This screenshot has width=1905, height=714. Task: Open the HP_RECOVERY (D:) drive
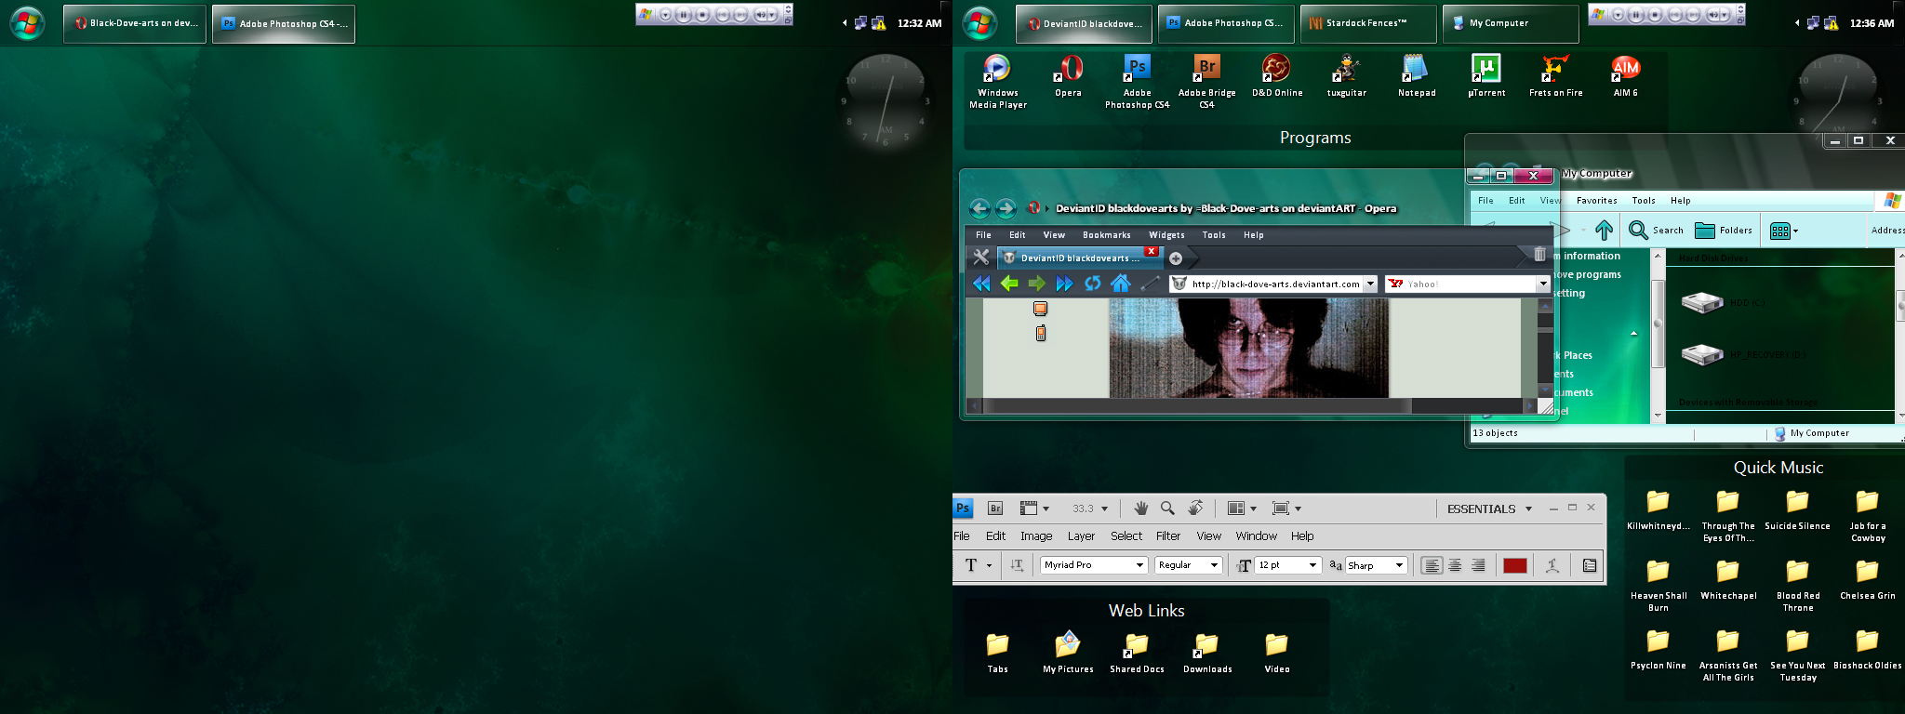[1743, 354]
